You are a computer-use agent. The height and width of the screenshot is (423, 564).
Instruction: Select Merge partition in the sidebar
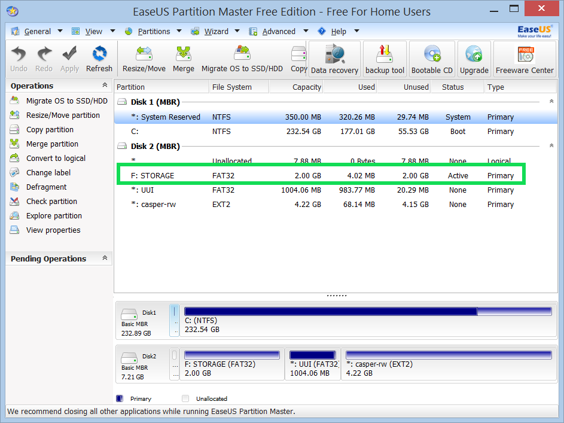[x=44, y=144]
